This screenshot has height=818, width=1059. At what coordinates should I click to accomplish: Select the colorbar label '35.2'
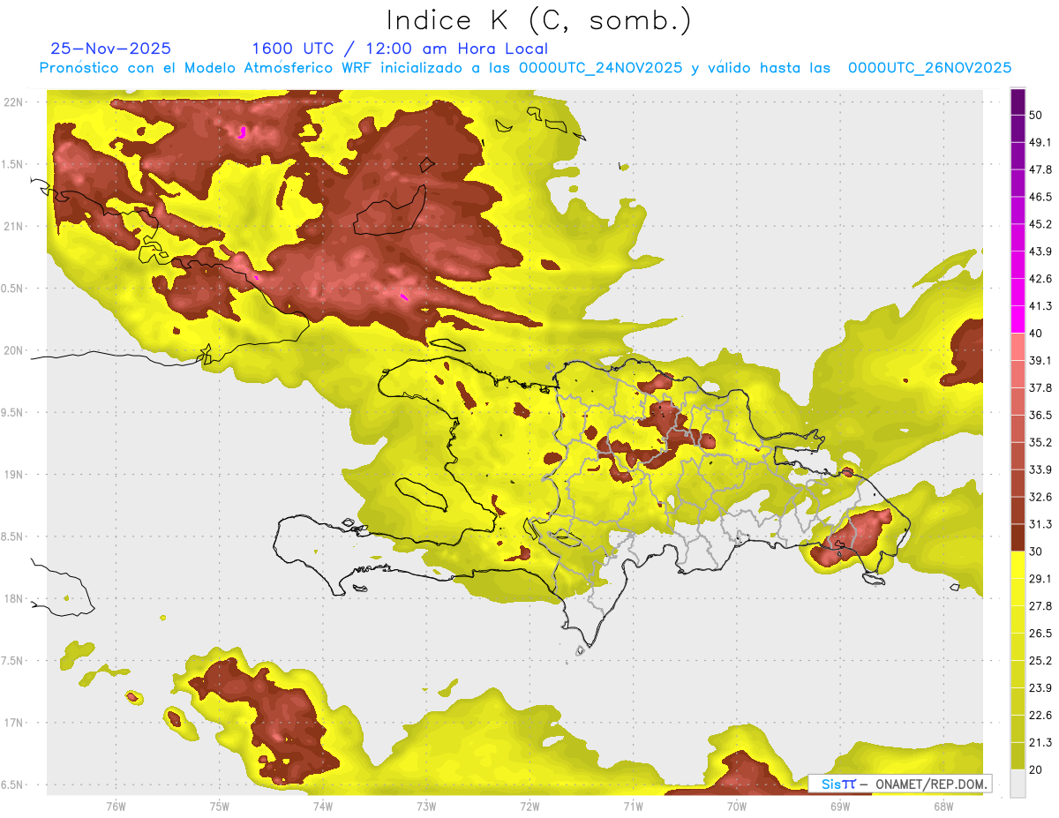click(1040, 442)
